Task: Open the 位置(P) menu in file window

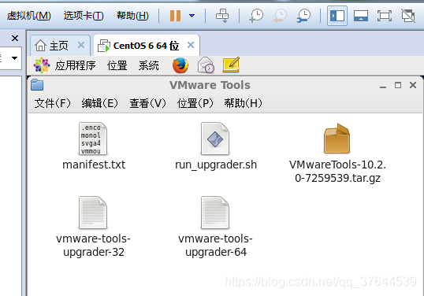Action: pos(195,103)
